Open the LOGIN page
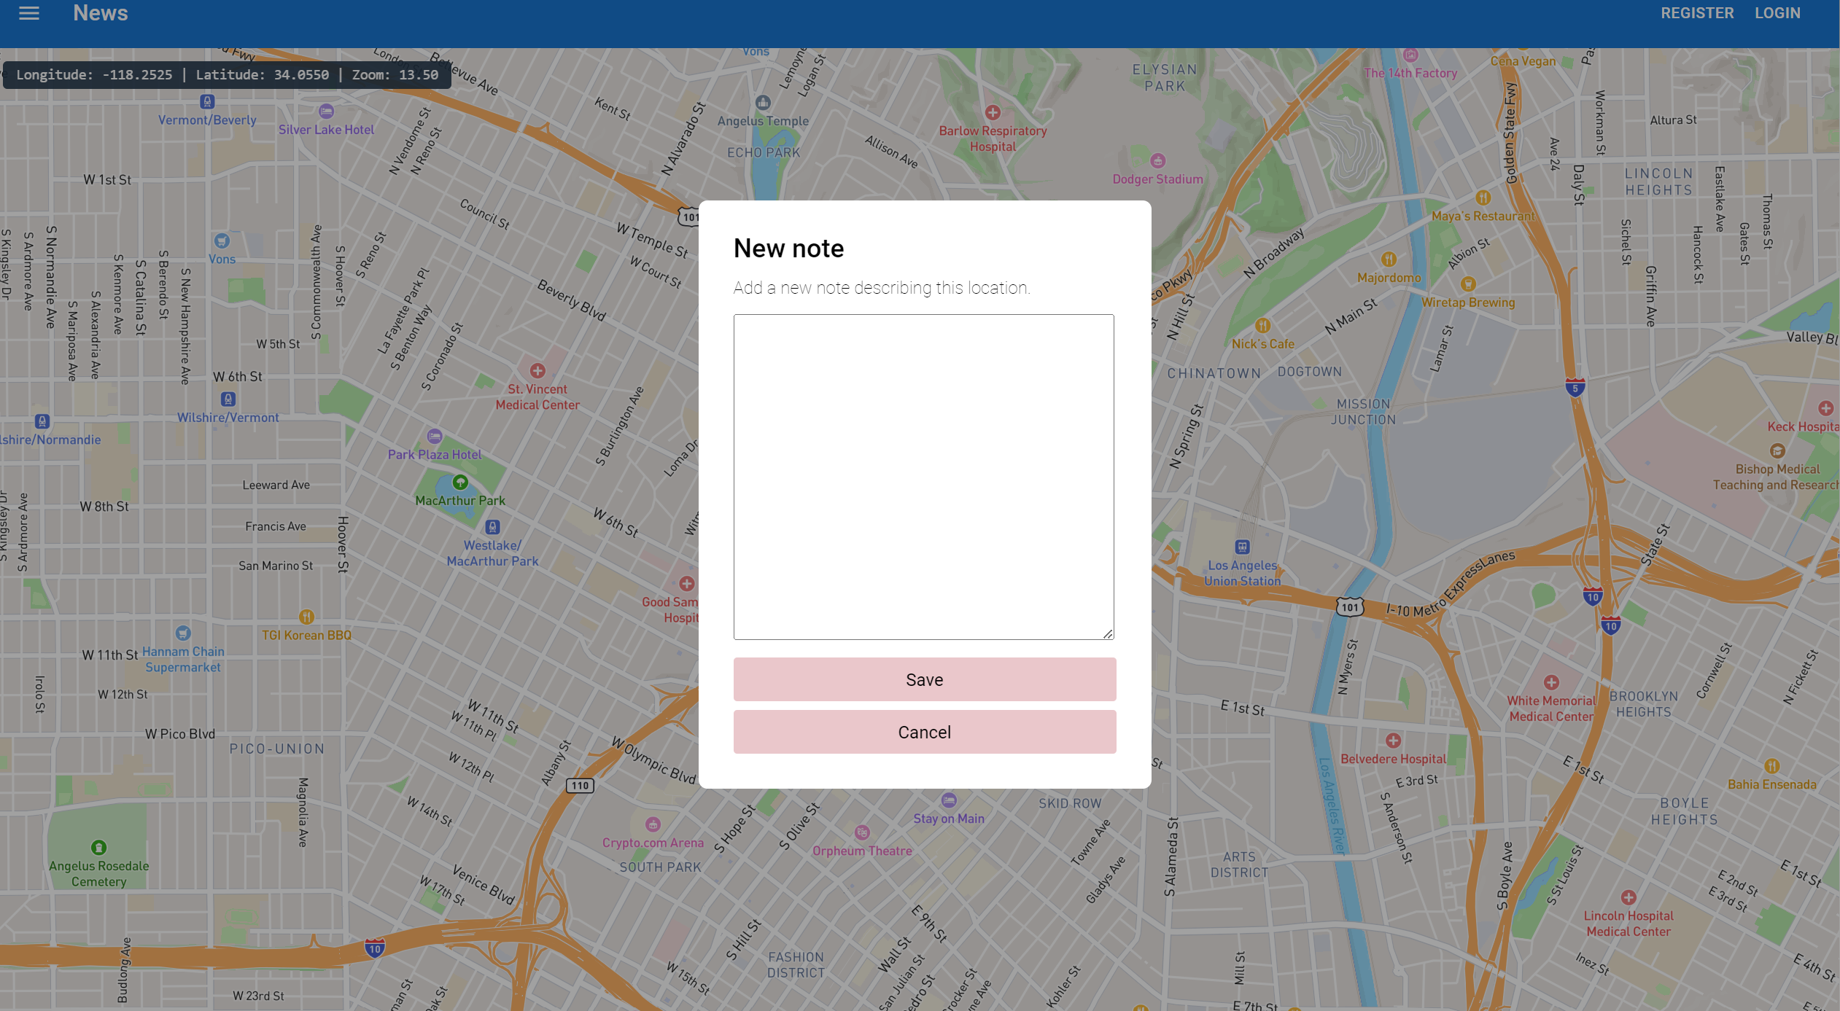Viewport: 1840px width, 1011px height. point(1777,13)
